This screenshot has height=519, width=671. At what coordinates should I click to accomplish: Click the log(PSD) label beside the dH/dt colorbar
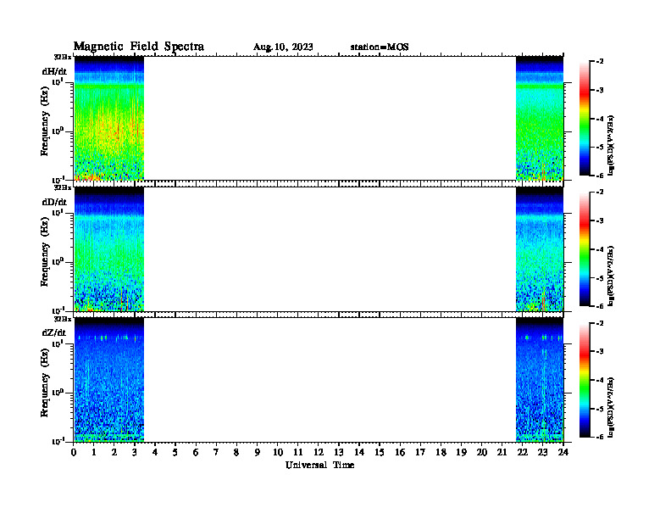point(611,145)
